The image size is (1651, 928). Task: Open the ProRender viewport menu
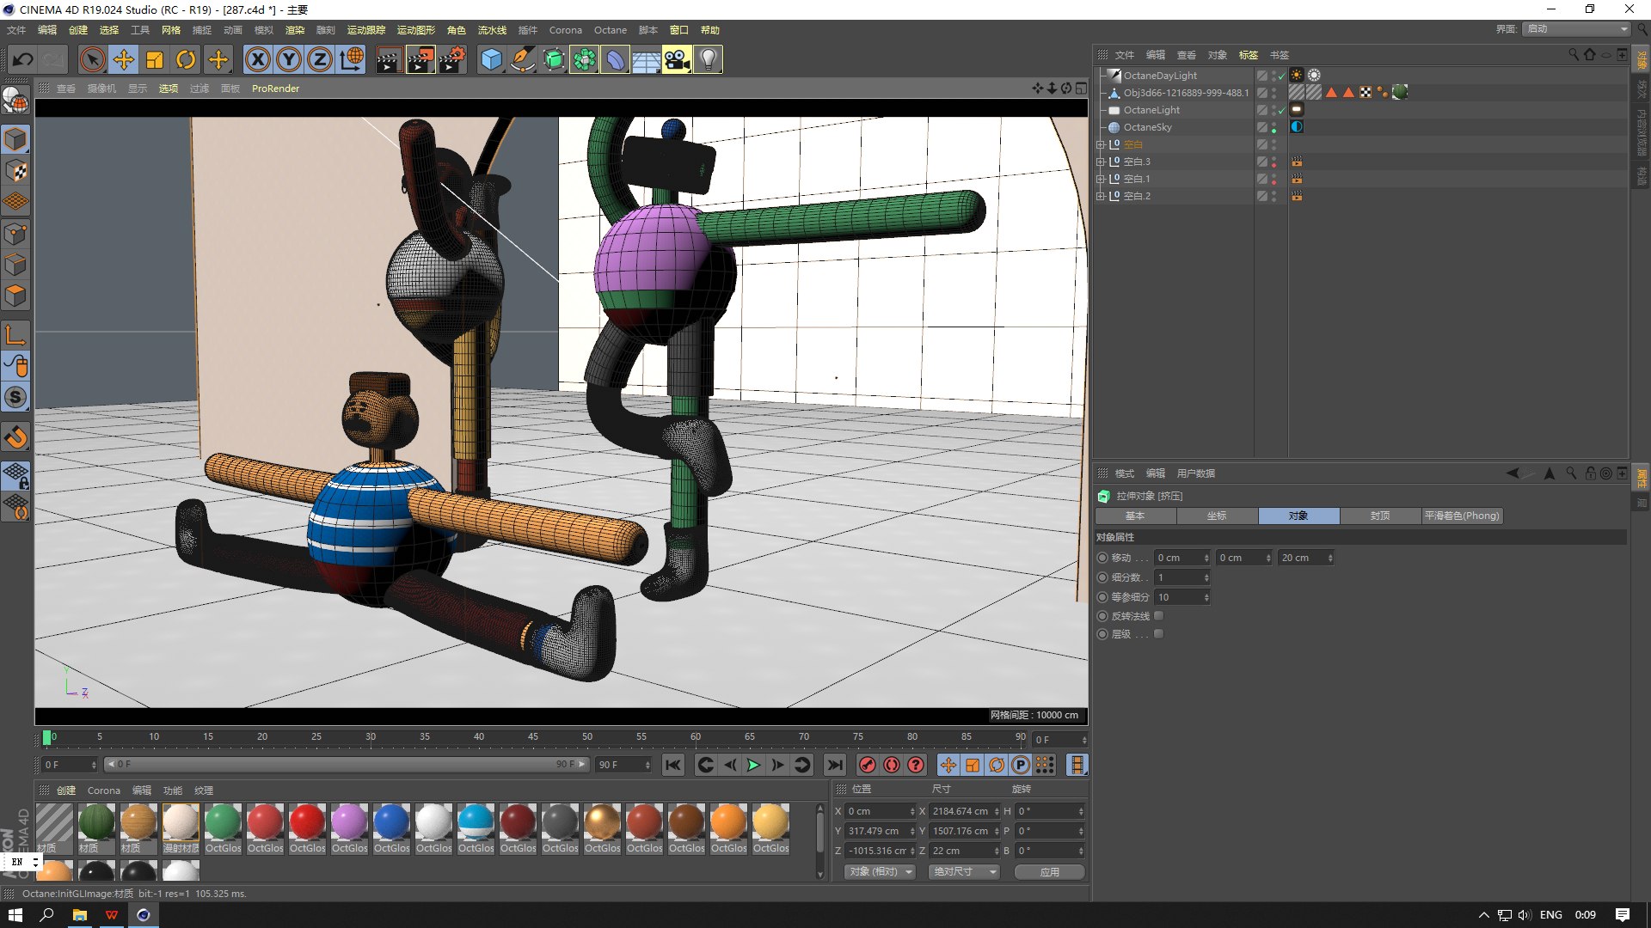(x=275, y=89)
